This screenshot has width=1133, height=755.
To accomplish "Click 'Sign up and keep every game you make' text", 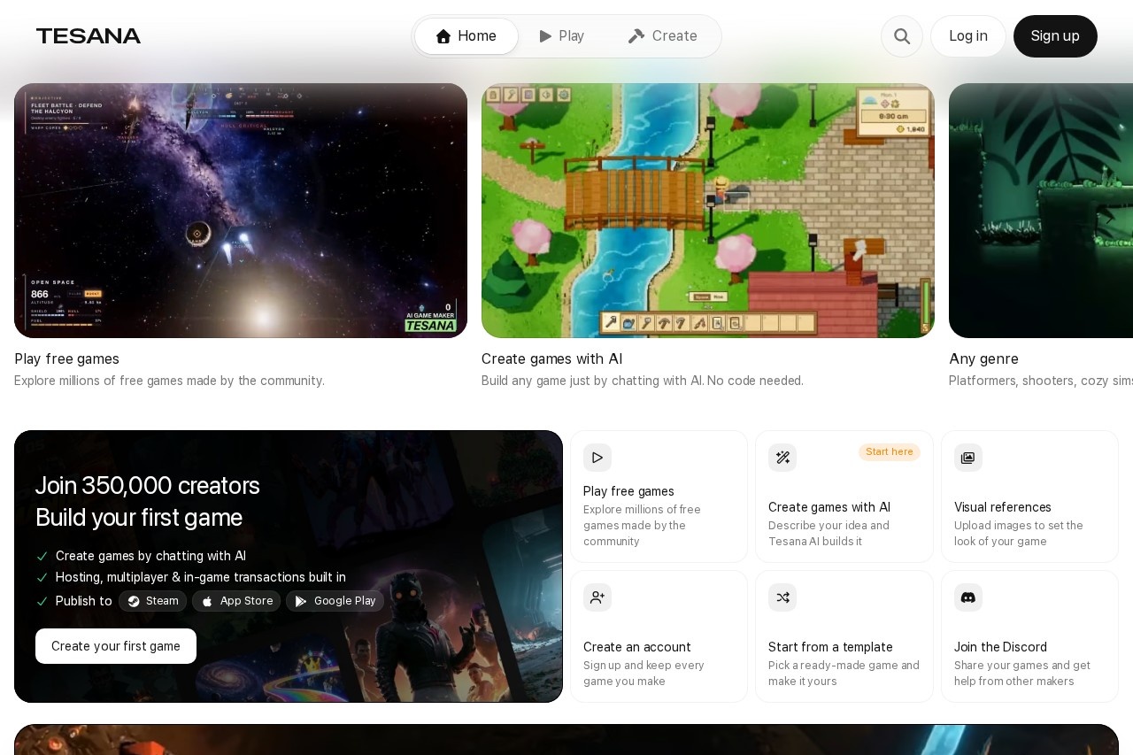I will (644, 674).
